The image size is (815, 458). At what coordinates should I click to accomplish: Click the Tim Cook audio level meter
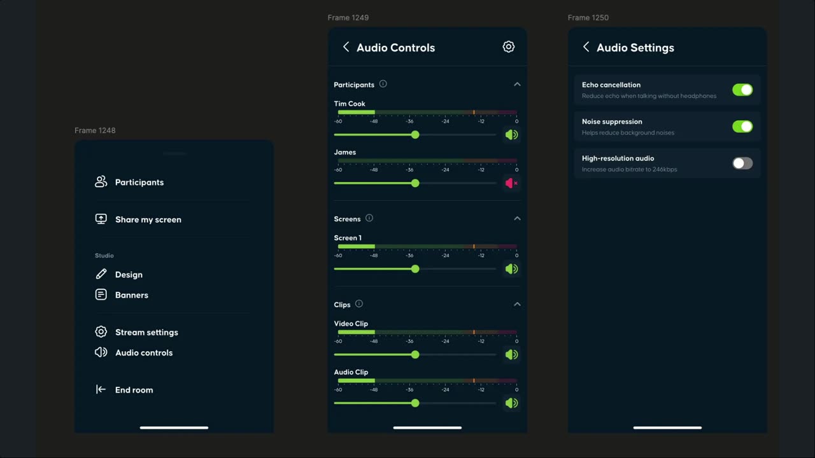(x=427, y=113)
